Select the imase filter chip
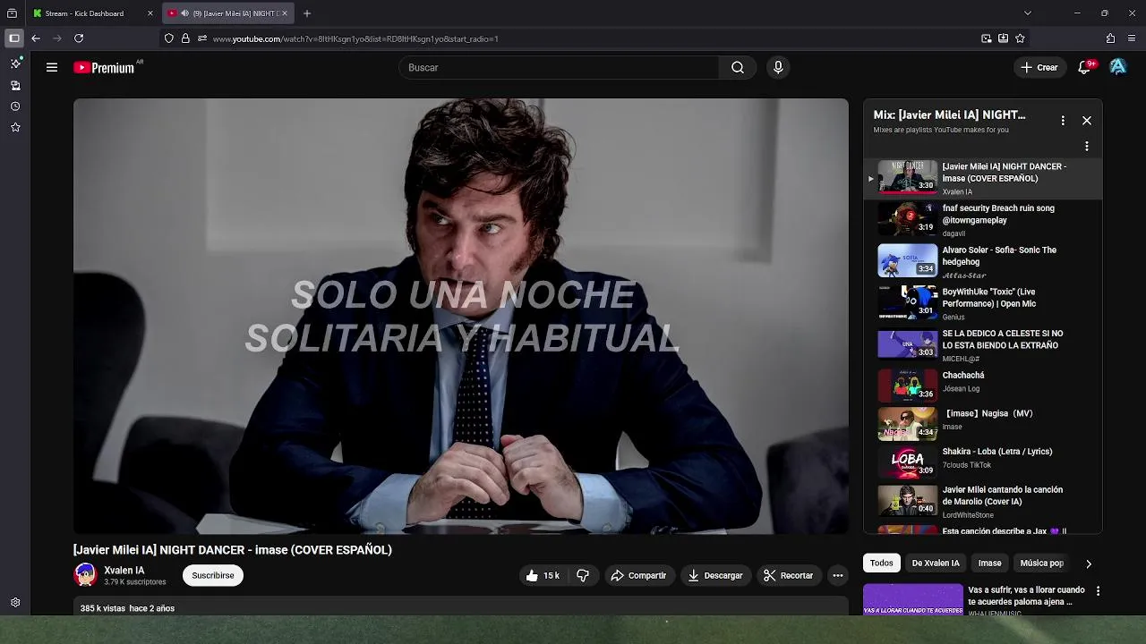 click(x=989, y=563)
